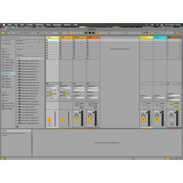Viewport: 183px width, 183px height.
Task: Click the info icon at bottom-left corner
Action: pyautogui.click(x=3, y=159)
